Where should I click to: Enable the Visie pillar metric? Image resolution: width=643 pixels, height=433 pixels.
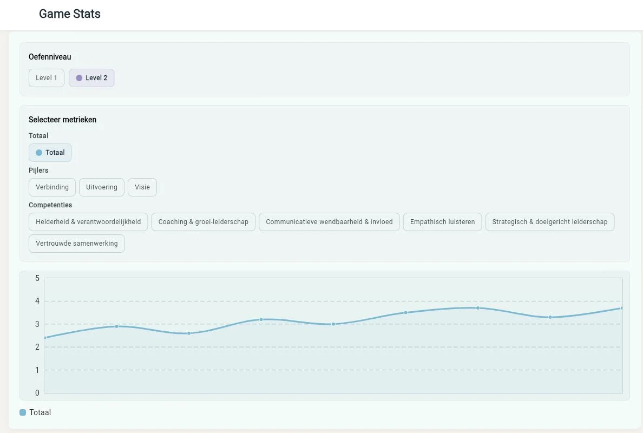pyautogui.click(x=142, y=187)
